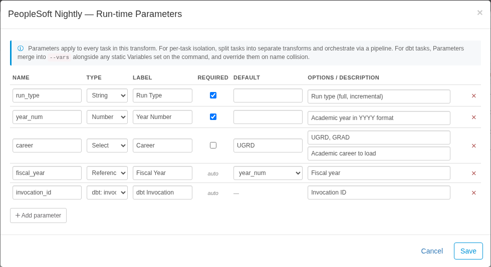Click the DEFAULT column header

[247, 77]
